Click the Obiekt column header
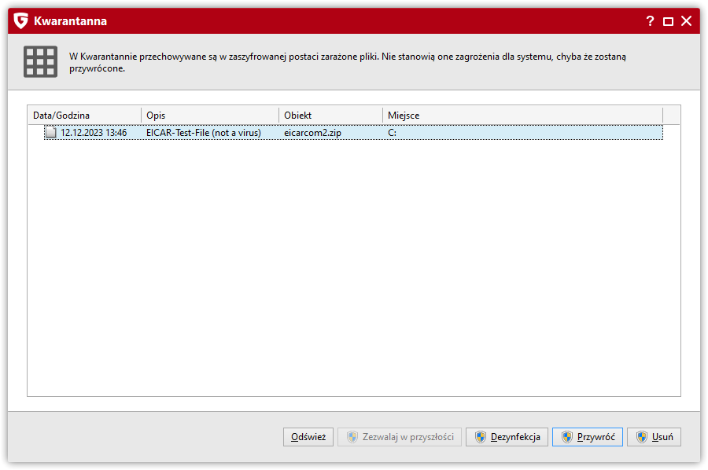 (x=330, y=116)
